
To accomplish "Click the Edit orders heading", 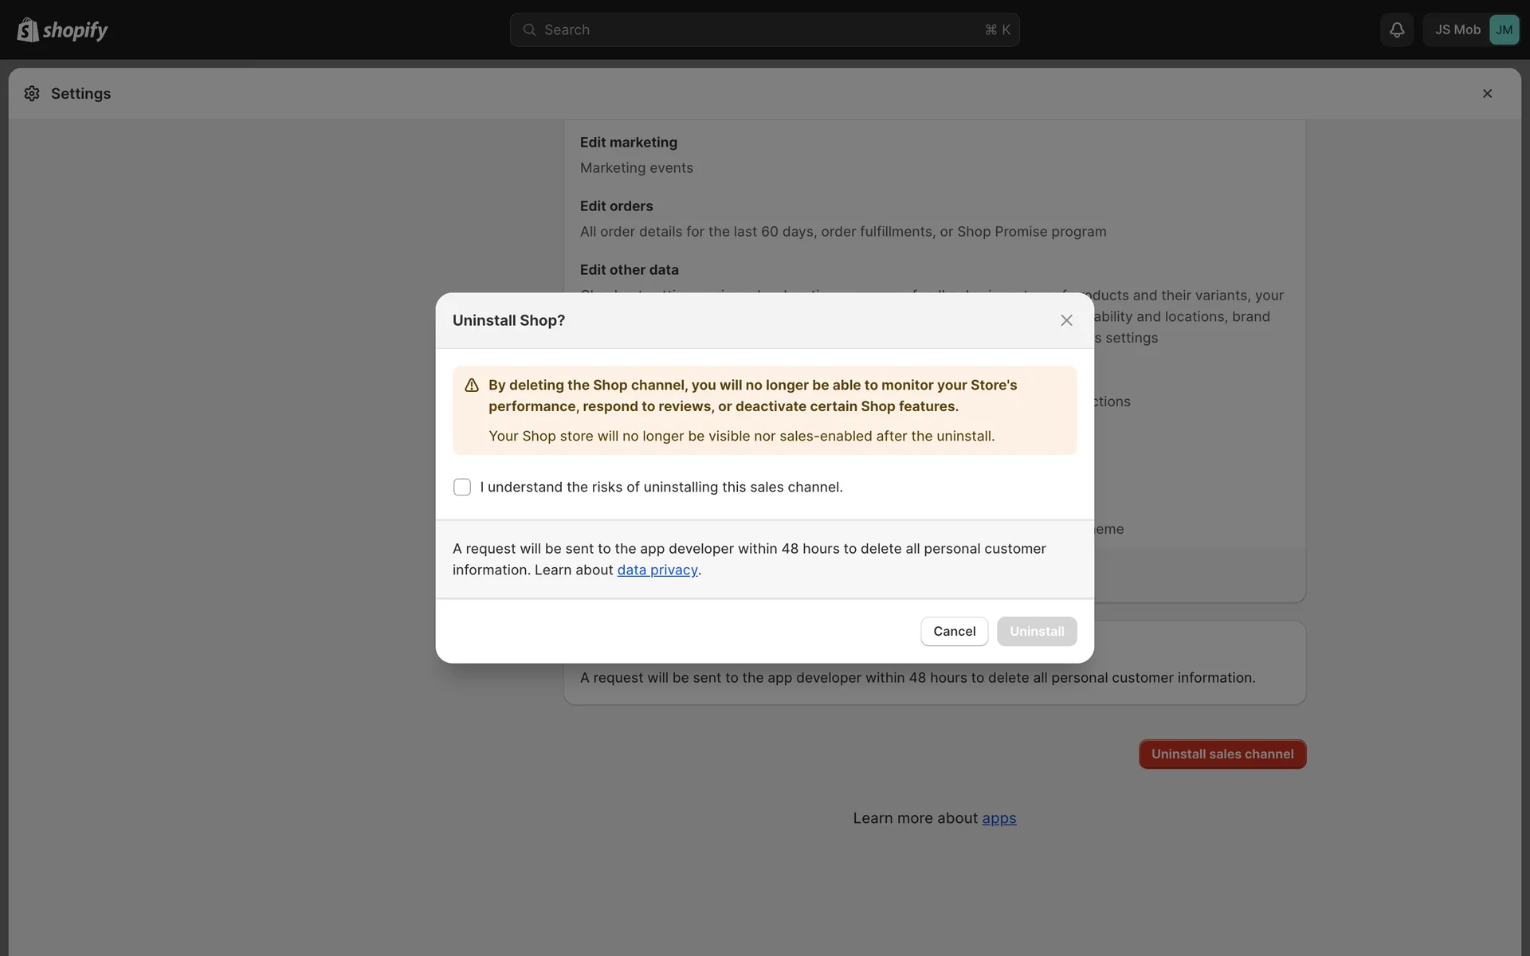I will click(616, 206).
